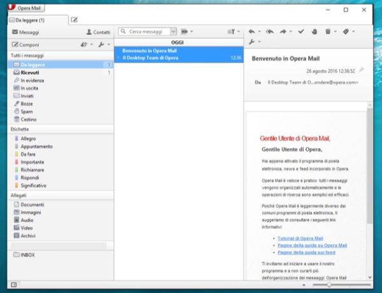Open the Cestino trash folder
Image resolution: width=382 pixels, height=293 pixels.
click(x=28, y=119)
